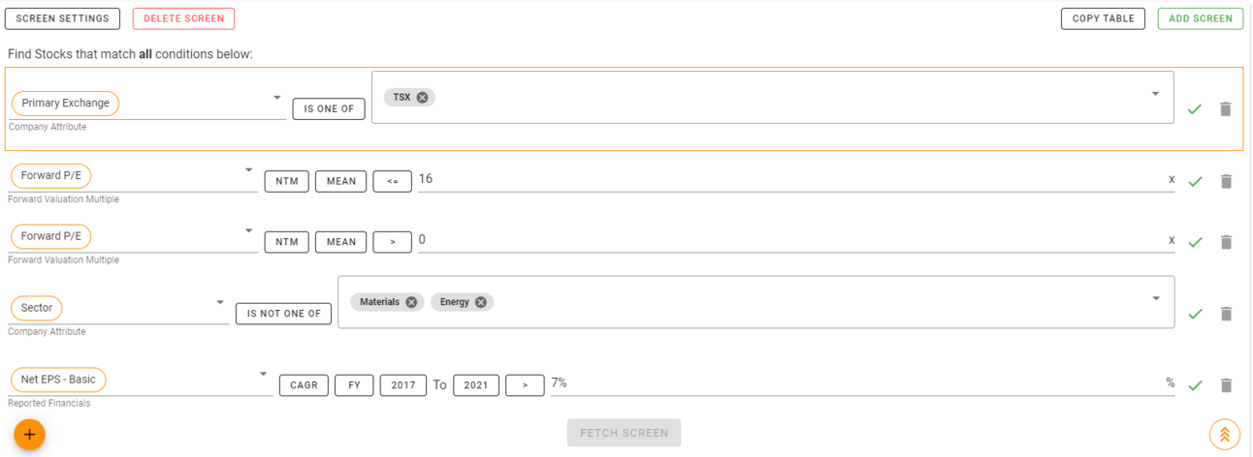The width and height of the screenshot is (1253, 457).
Task: Click the orange plus add-condition button
Action: (x=29, y=434)
